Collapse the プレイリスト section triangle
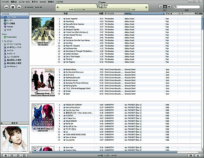 pos(2,41)
